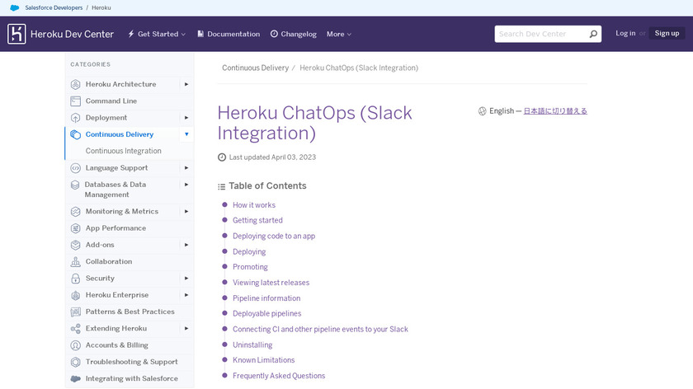Expand the Language Support category arrow

pos(186,168)
